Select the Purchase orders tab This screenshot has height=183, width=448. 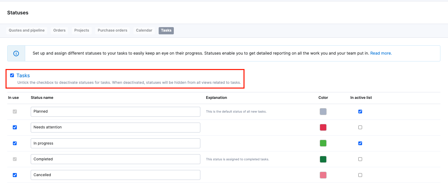tap(112, 31)
